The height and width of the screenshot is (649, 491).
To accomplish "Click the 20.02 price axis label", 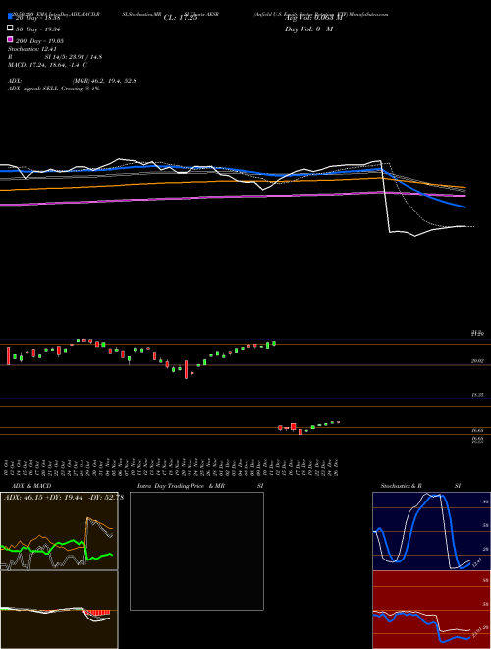I will click(x=477, y=361).
